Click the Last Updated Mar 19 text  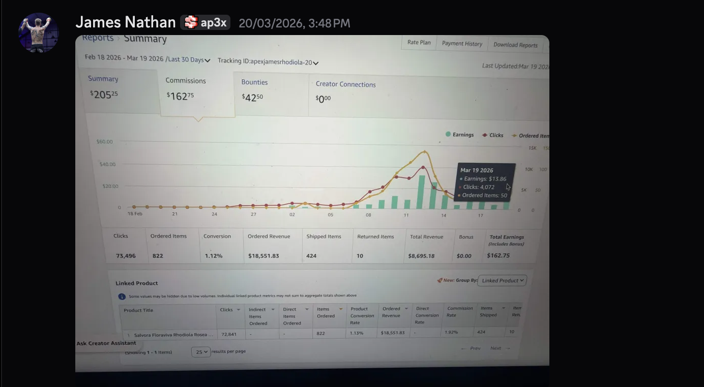coord(515,67)
